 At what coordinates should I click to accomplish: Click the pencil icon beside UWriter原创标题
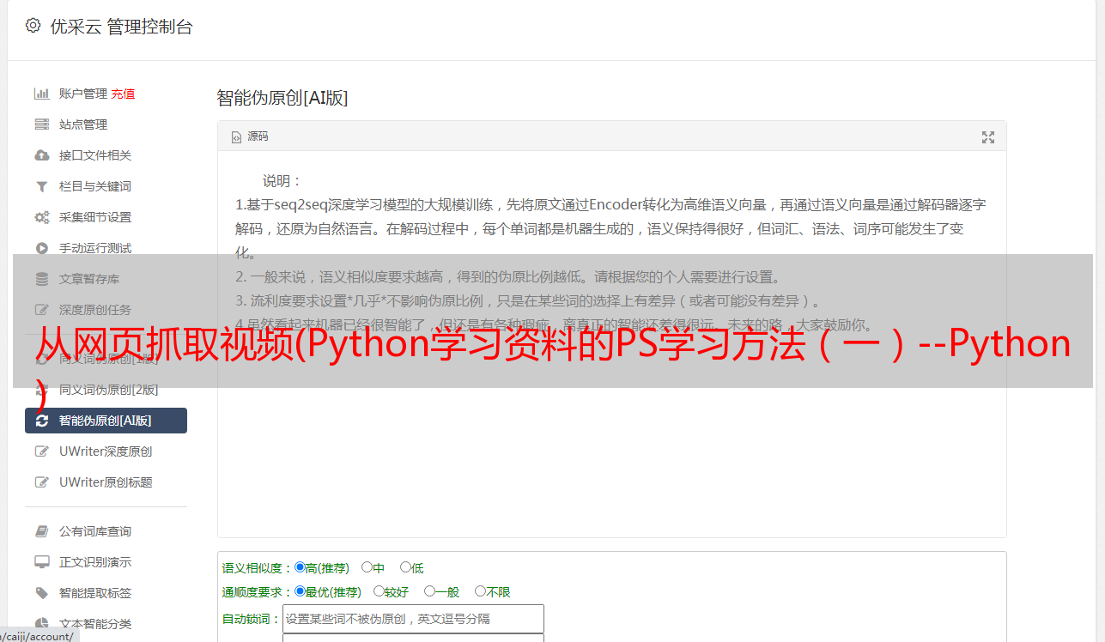[41, 482]
